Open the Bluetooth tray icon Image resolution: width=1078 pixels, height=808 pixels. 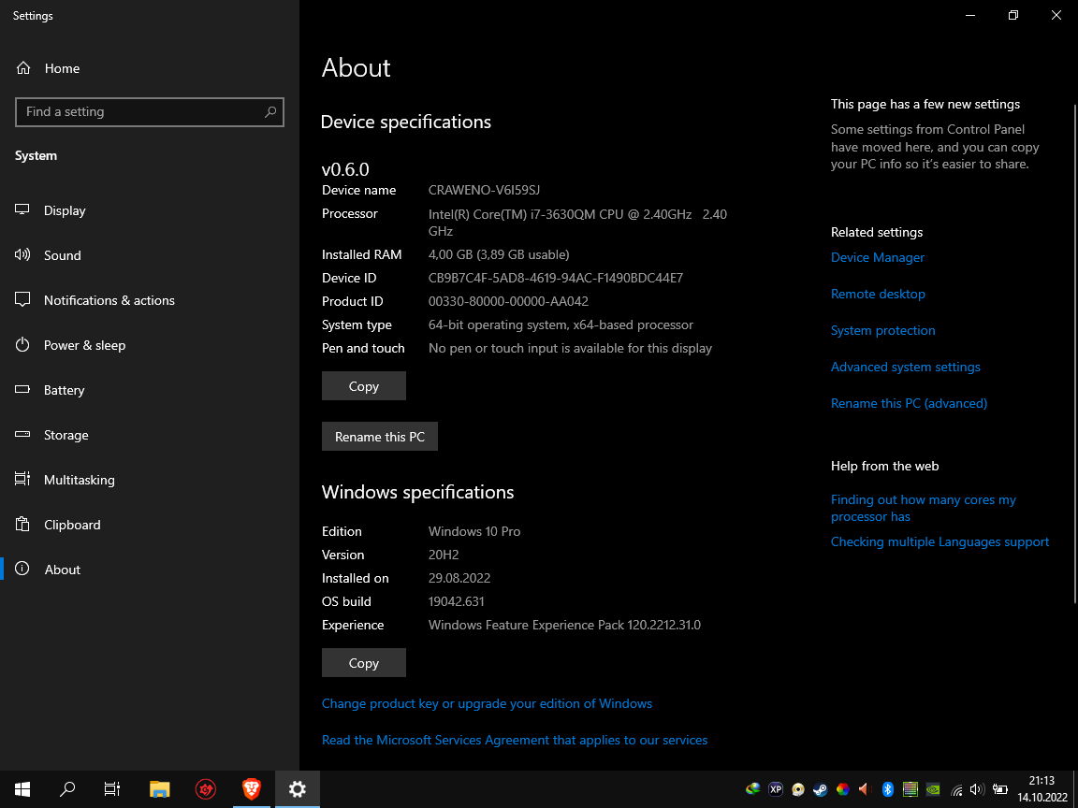(887, 789)
